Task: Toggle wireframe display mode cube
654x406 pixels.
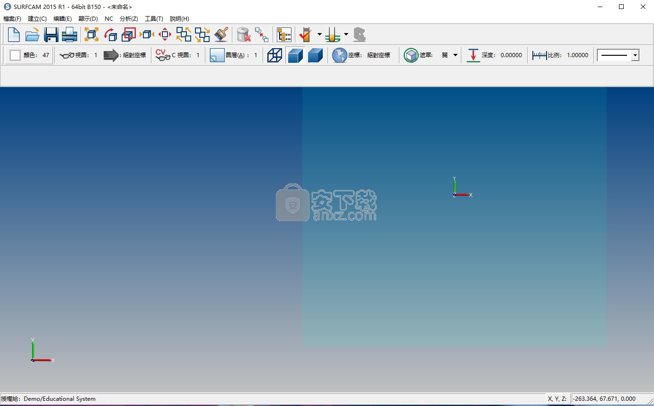Action: point(274,55)
